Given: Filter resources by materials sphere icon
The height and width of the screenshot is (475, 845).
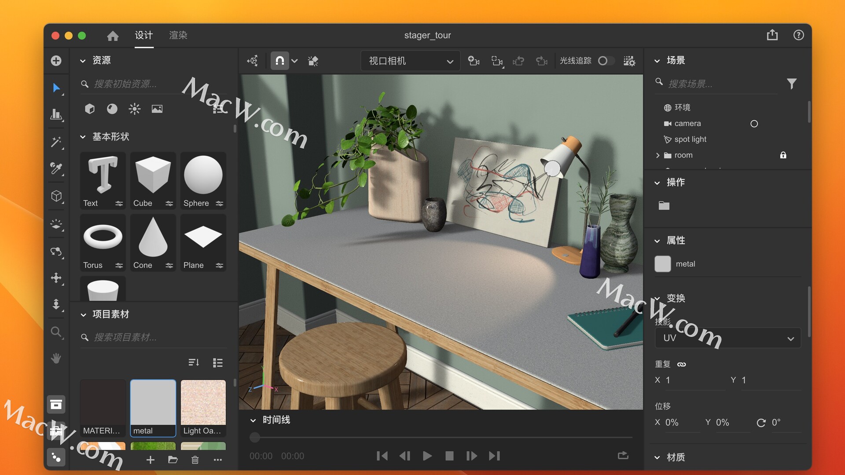Looking at the screenshot, I should click(x=112, y=109).
